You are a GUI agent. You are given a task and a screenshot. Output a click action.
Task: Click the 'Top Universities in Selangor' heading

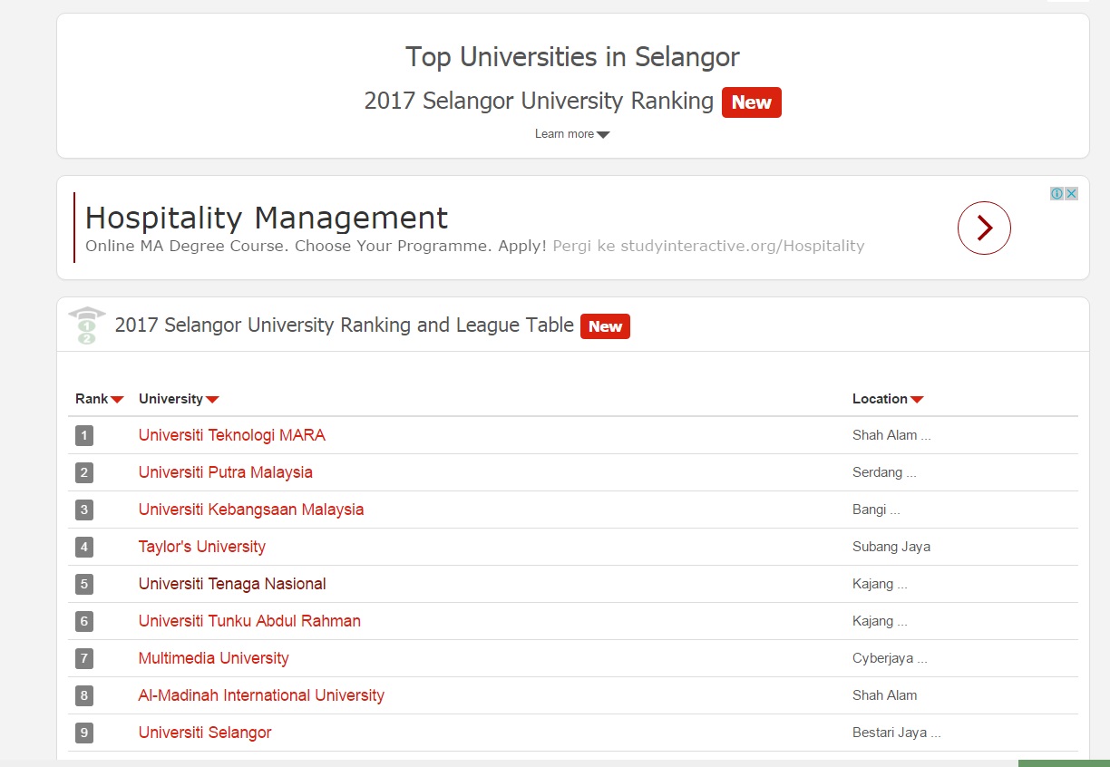(572, 57)
